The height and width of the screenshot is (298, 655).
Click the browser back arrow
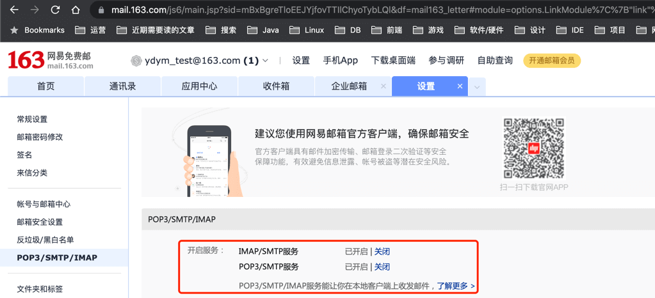pyautogui.click(x=14, y=10)
